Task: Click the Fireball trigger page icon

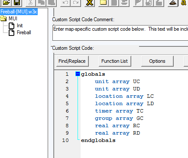Action: [12, 32]
